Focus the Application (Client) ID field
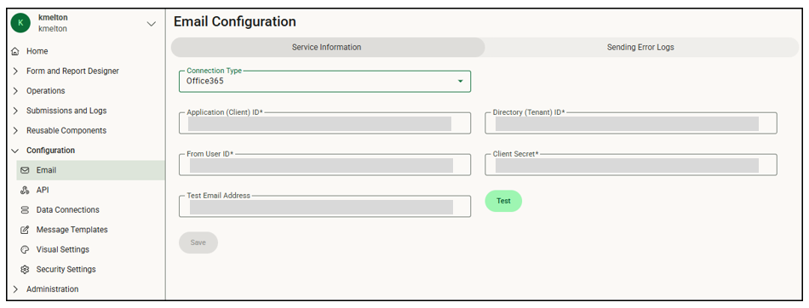This screenshot has width=809, height=308. click(325, 123)
